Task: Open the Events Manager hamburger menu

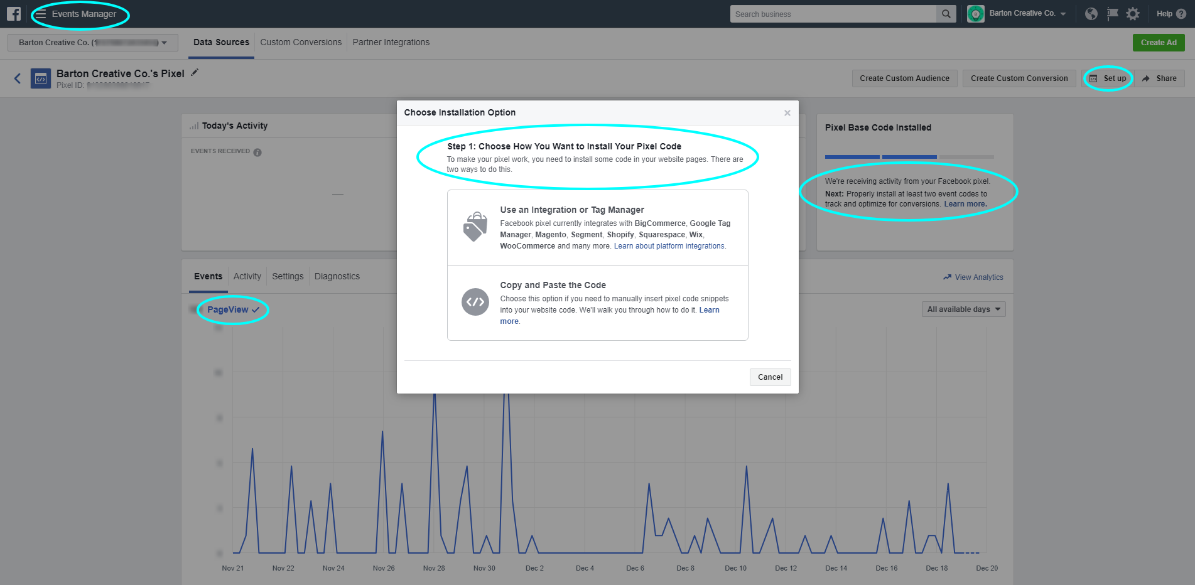Action: pos(41,14)
